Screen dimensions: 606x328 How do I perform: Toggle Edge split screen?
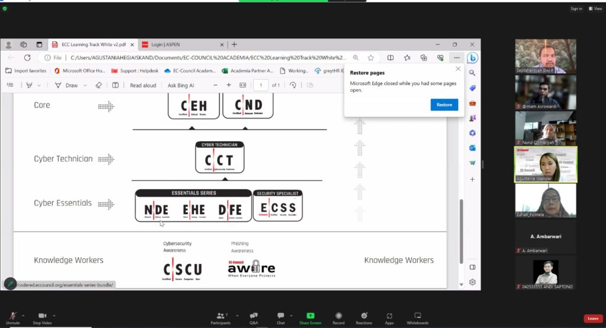(x=391, y=57)
